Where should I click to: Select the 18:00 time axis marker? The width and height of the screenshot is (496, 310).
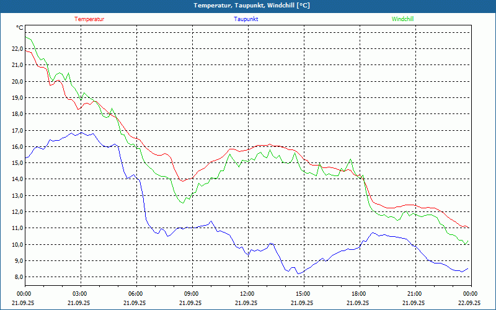point(358,294)
